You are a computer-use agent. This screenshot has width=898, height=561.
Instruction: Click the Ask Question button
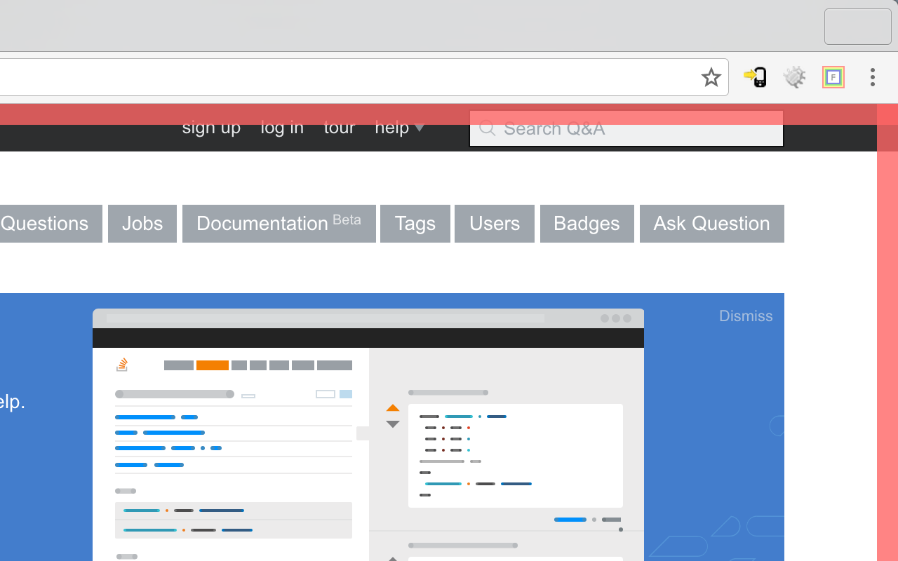pos(712,224)
